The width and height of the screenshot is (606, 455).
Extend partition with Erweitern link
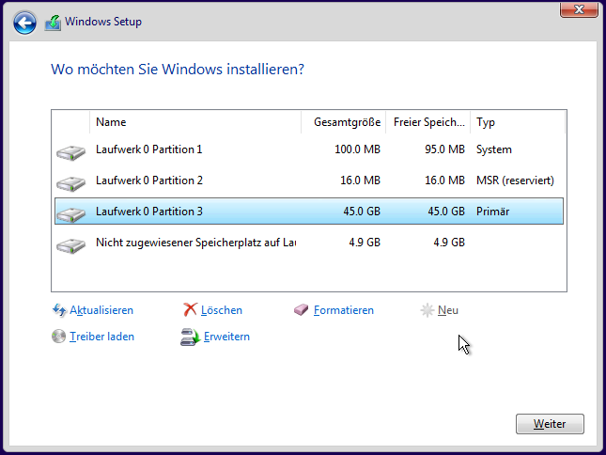pyautogui.click(x=226, y=337)
